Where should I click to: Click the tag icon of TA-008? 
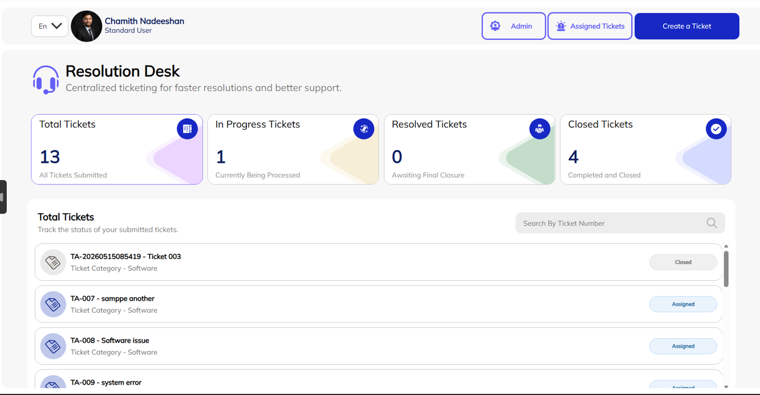[53, 346]
